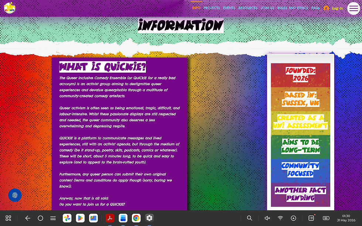Click 'ANOTHER FACT PENDING' text
Image resolution: width=362 pixels, height=226 pixels.
(x=301, y=194)
